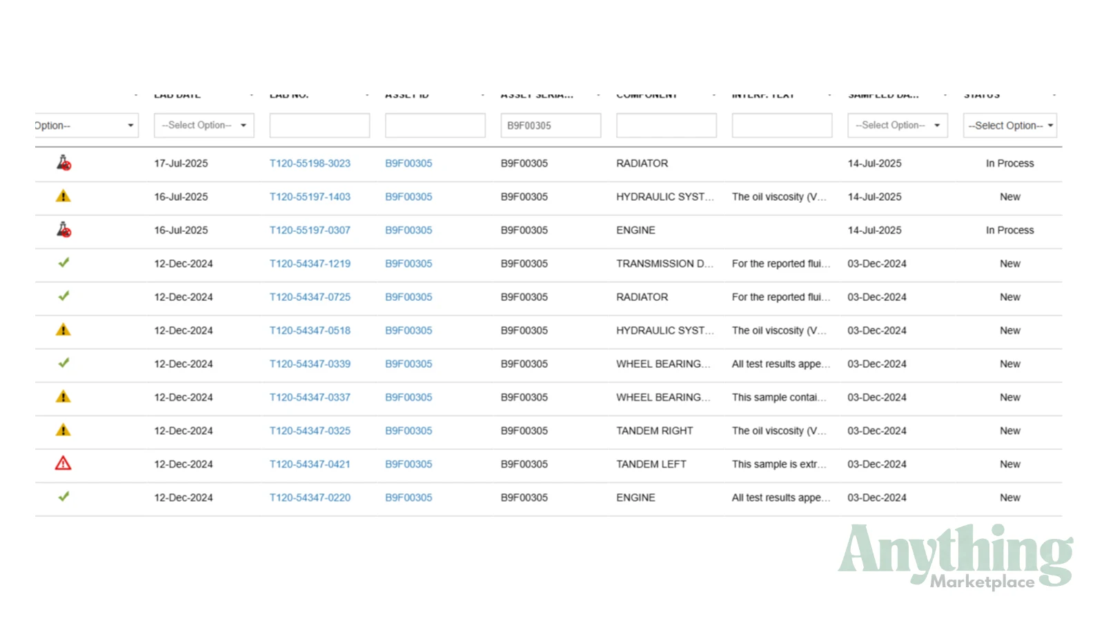Open lab report T120-54347-0339
This screenshot has height=621, width=1104.
(310, 364)
